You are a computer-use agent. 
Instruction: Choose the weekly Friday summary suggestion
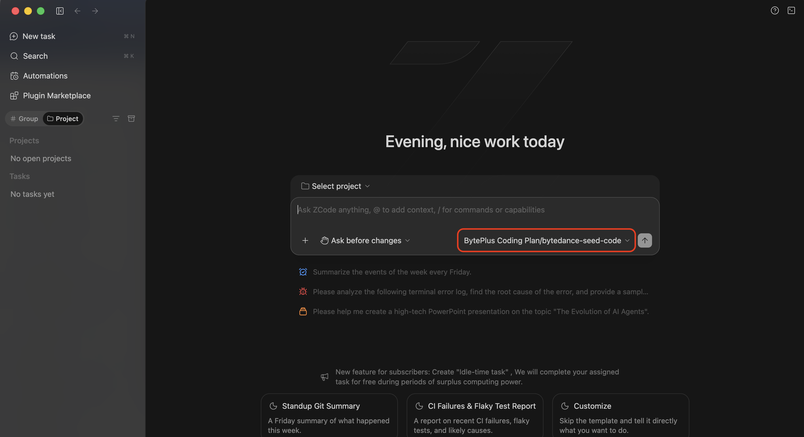pyautogui.click(x=392, y=272)
